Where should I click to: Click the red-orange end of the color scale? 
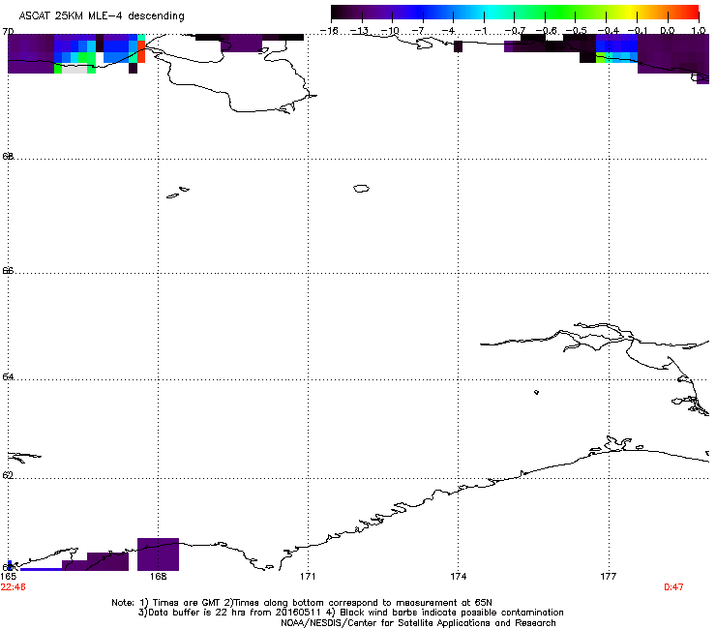(685, 13)
